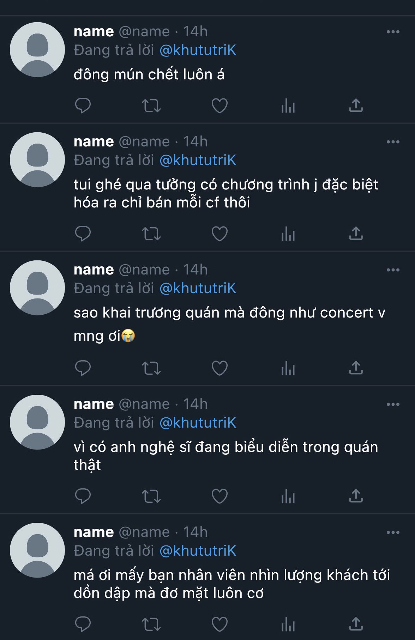Expand the menu for "má ơi mấy bạn" tweet
The height and width of the screenshot is (640, 415).
(x=393, y=532)
